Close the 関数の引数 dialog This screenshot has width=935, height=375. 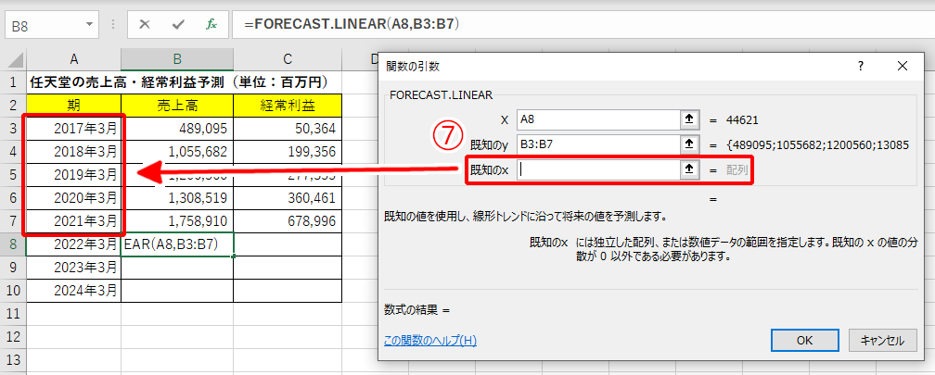(903, 66)
